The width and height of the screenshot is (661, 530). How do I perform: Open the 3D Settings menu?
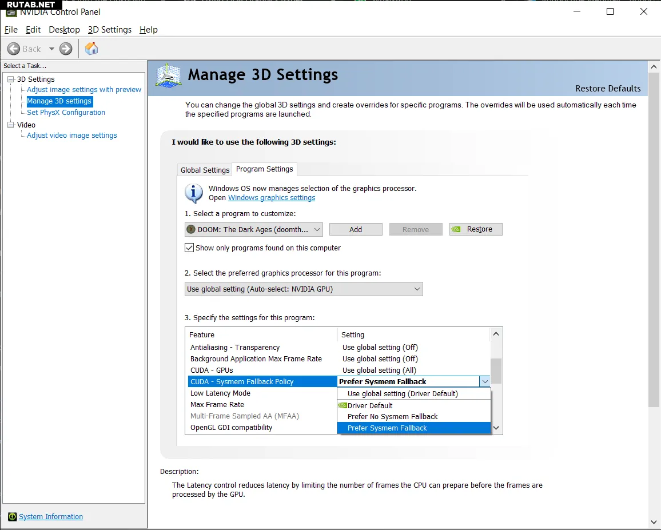109,30
